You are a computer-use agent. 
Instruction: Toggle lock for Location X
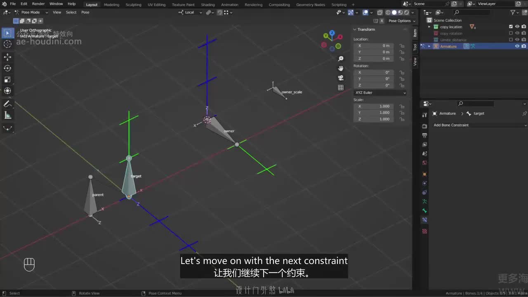pos(401,46)
